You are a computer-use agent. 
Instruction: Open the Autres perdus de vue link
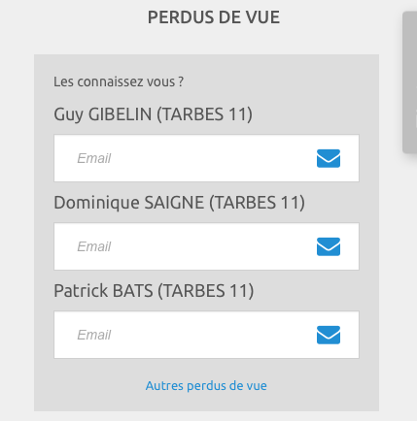[206, 386]
